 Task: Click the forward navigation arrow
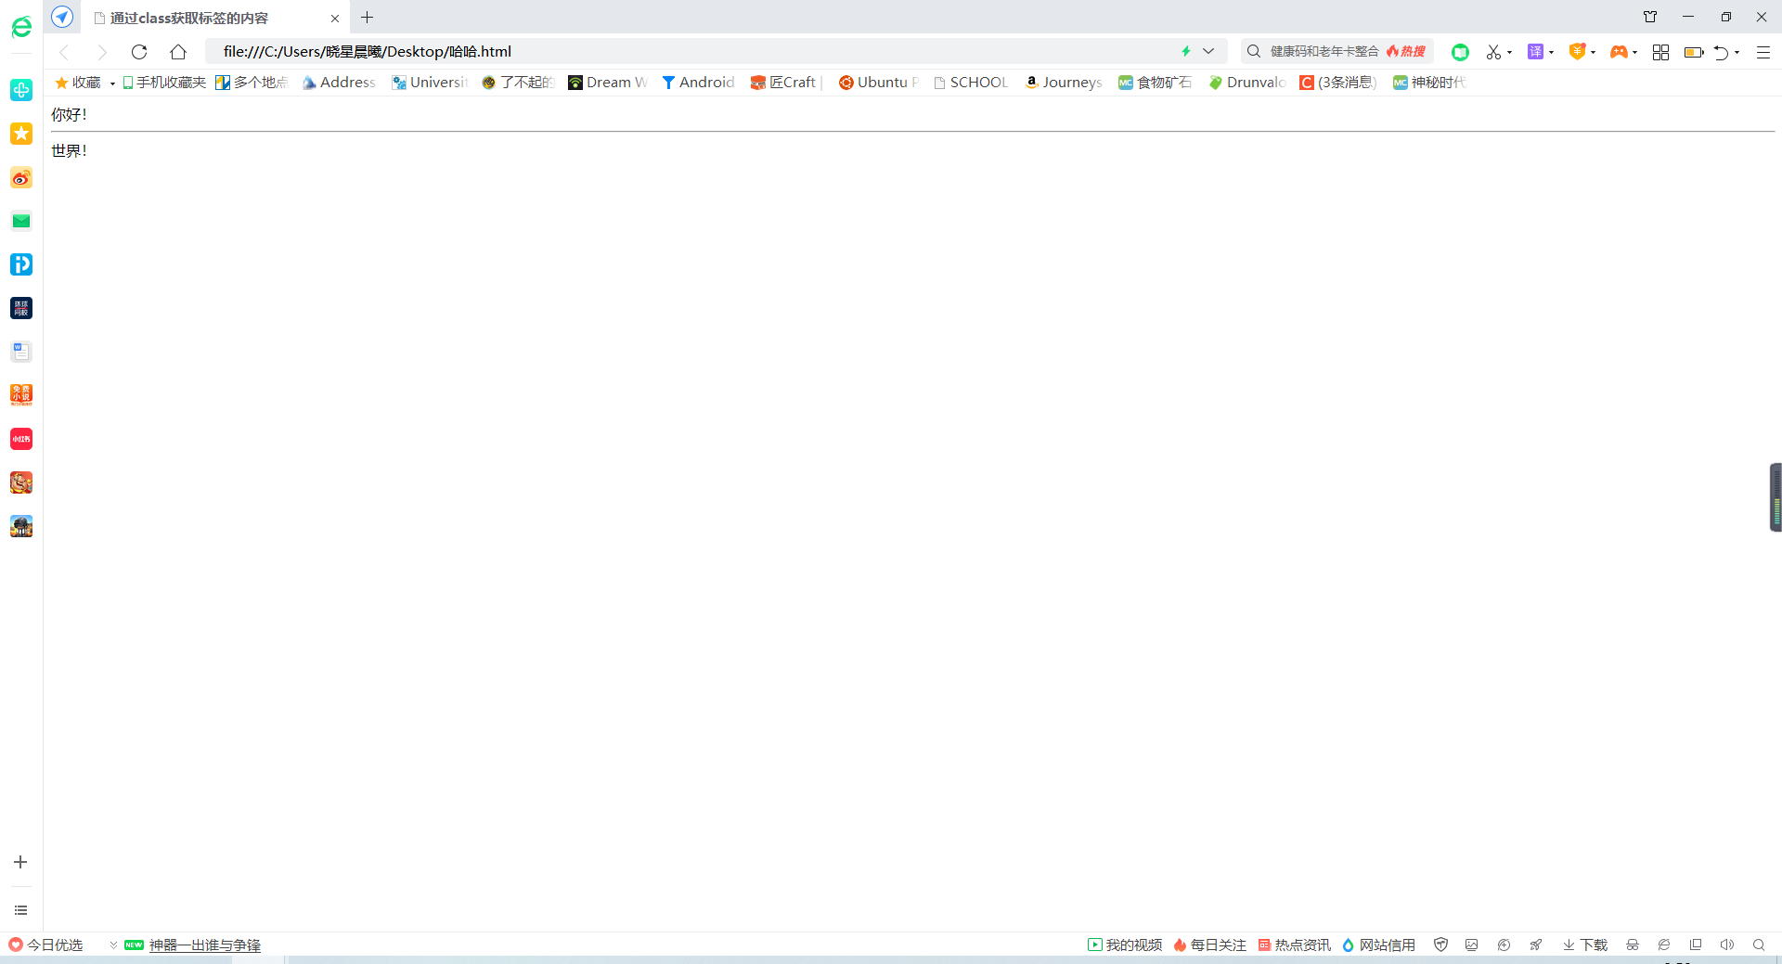[x=102, y=52]
